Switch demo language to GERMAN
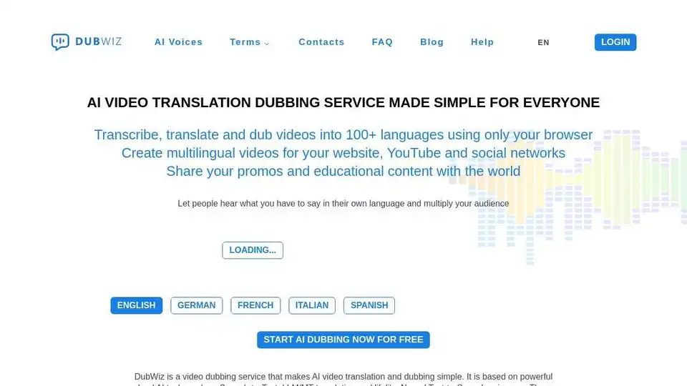Screen dimensions: 687x386 point(196,305)
